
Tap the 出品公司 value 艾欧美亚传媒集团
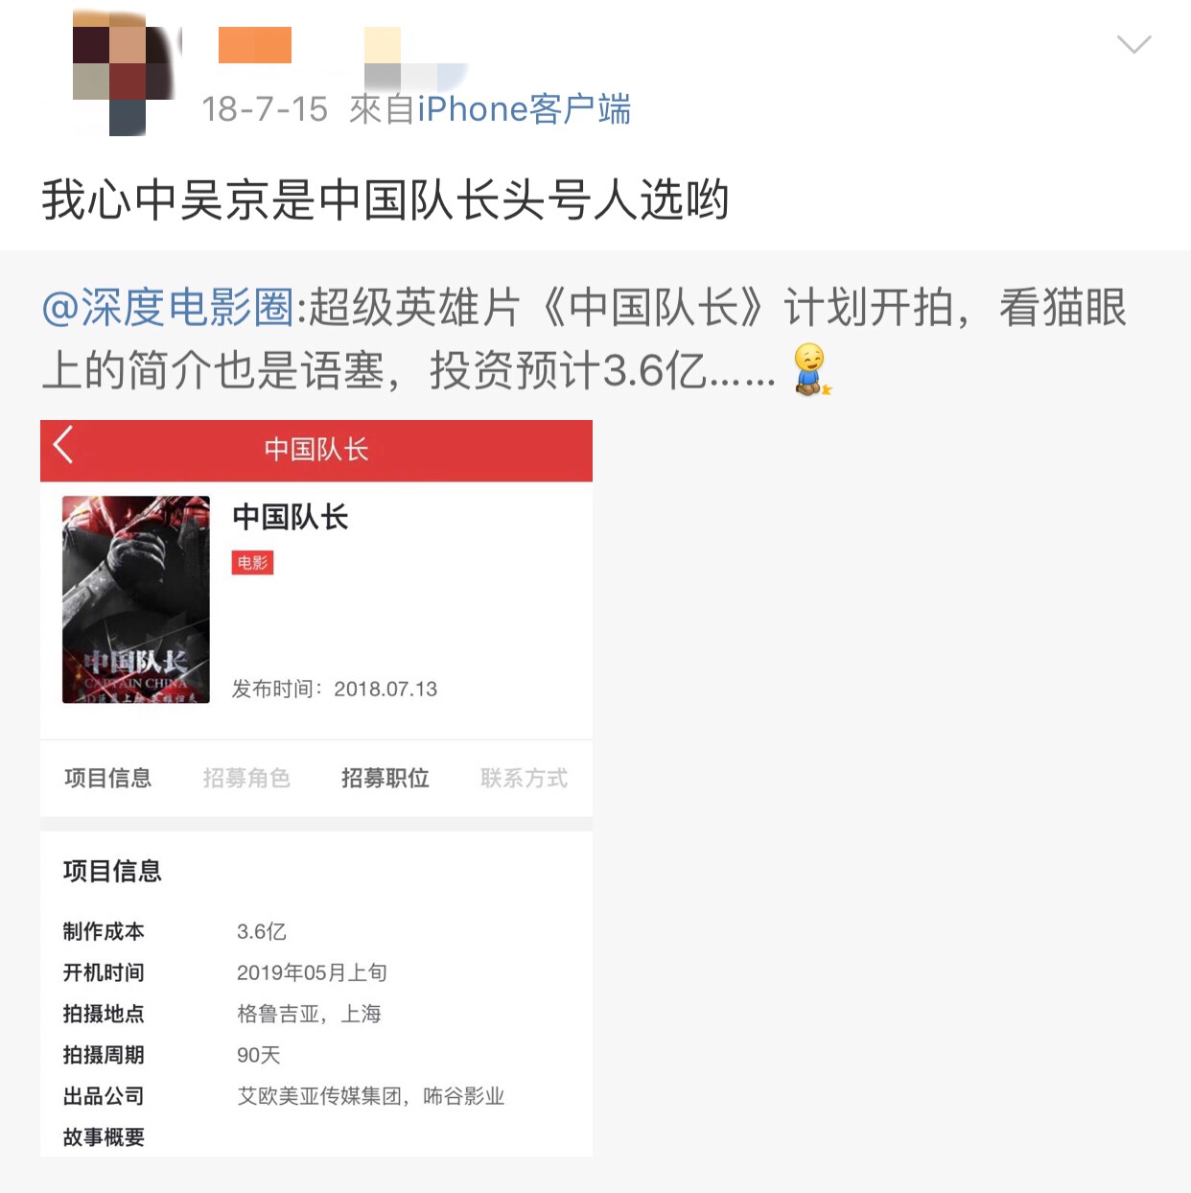click(x=319, y=1096)
